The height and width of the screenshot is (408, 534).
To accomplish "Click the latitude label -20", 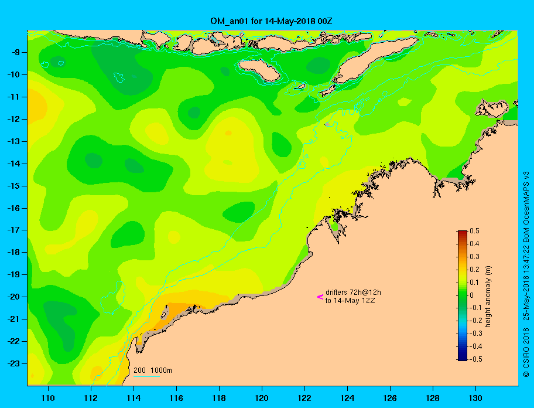I will pyautogui.click(x=13, y=297).
